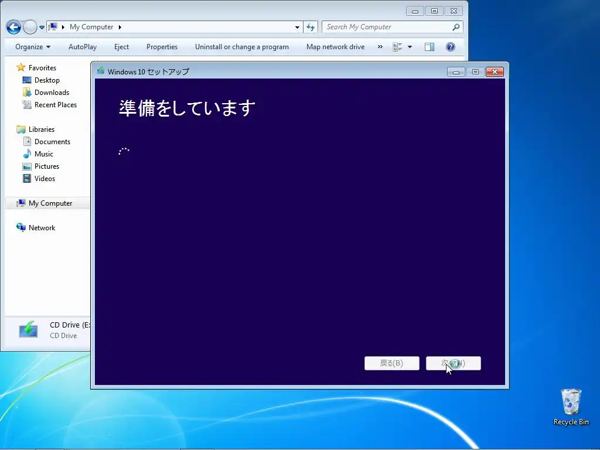
Task: Click AutoPlay in Explorer toolbar
Action: pos(82,47)
